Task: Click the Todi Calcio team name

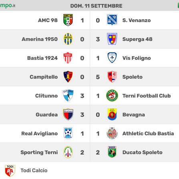Action: 34,171
